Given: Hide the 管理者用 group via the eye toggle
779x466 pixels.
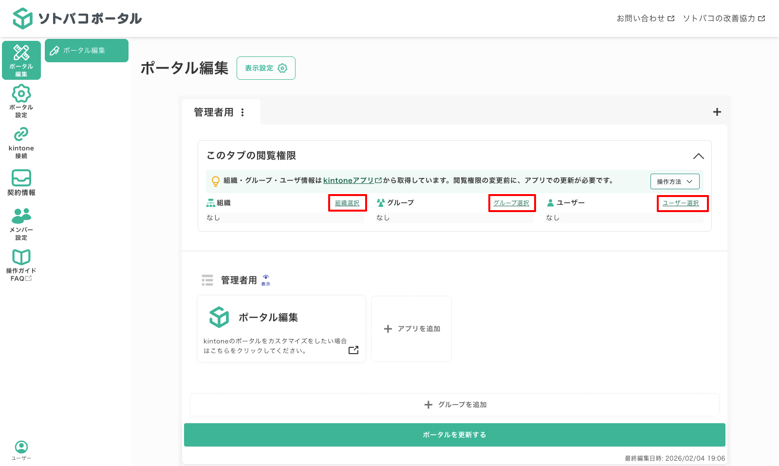Looking at the screenshot, I should (265, 280).
